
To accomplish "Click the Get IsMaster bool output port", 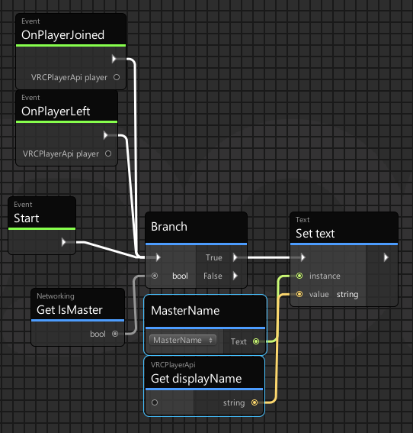I will click(115, 334).
